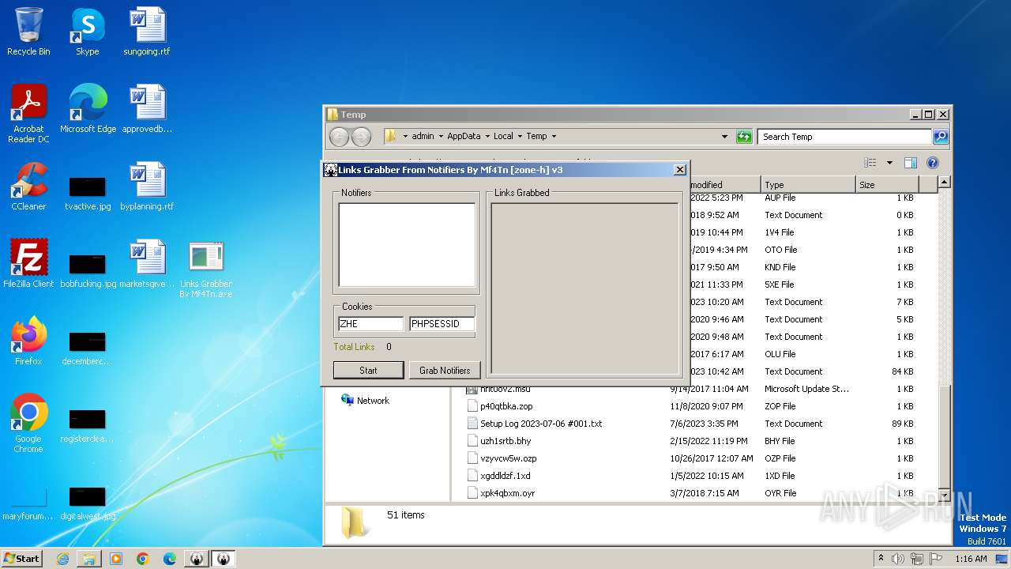
Task: Select byplanning.rtf on the desktop
Action: (147, 186)
